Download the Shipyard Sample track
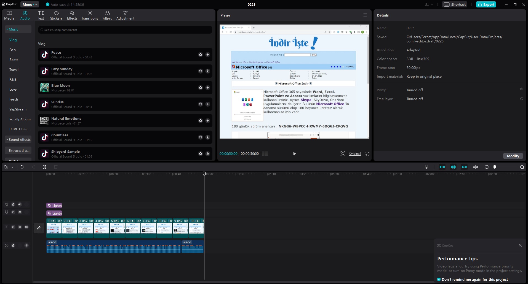Image resolution: width=528 pixels, height=284 pixels. tap(208, 154)
